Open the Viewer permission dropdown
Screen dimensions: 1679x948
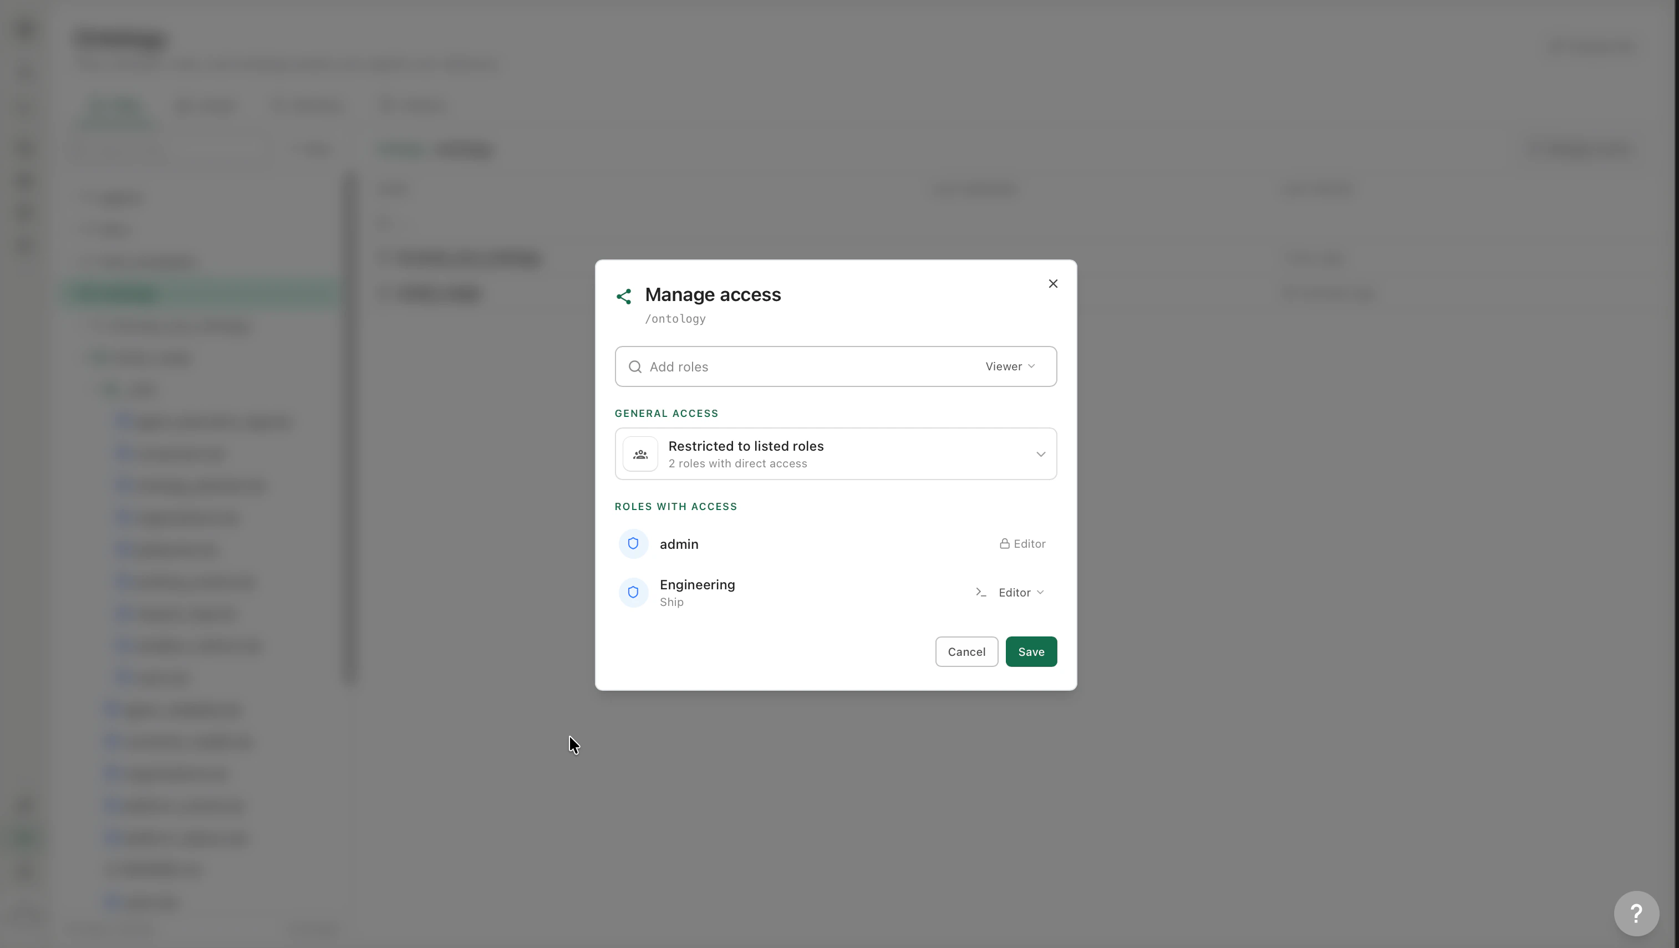pos(1010,367)
